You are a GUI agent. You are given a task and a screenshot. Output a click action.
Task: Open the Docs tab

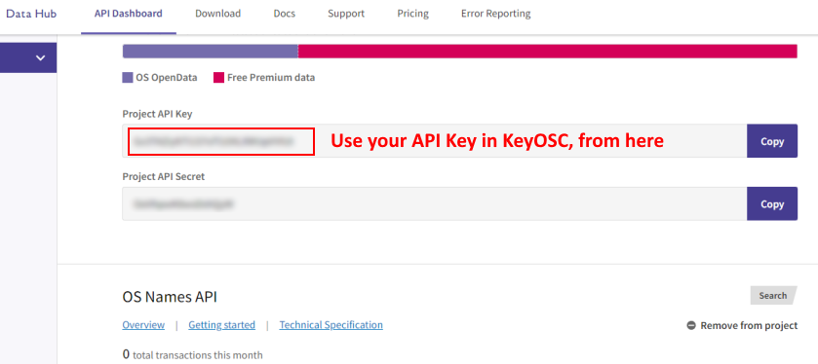tap(285, 14)
